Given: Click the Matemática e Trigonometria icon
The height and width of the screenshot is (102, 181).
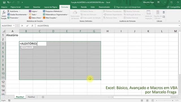Looking at the screenshot, I should click(x=44, y=14).
